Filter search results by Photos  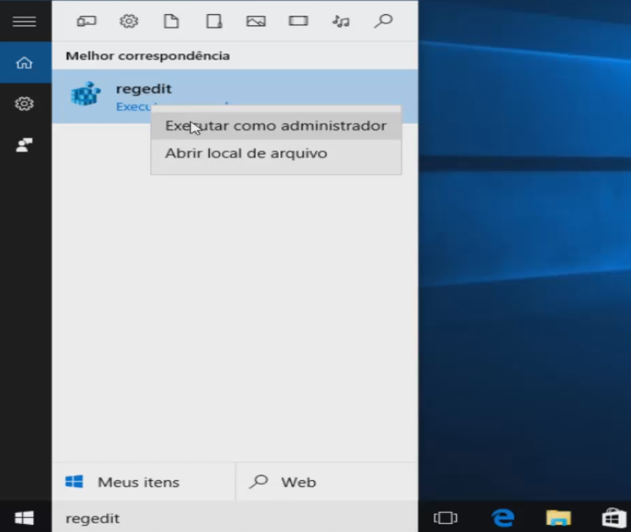(256, 21)
